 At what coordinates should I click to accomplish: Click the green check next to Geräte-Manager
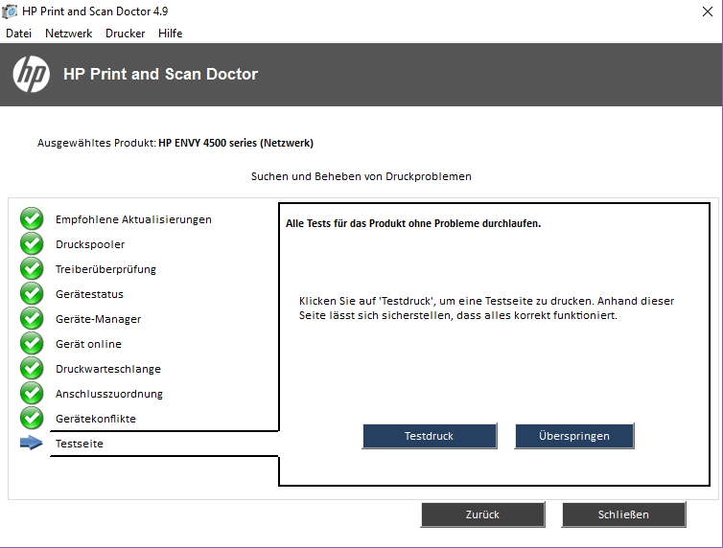click(x=32, y=318)
